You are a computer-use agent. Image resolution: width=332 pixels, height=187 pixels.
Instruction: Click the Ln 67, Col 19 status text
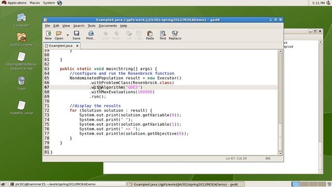236,158
